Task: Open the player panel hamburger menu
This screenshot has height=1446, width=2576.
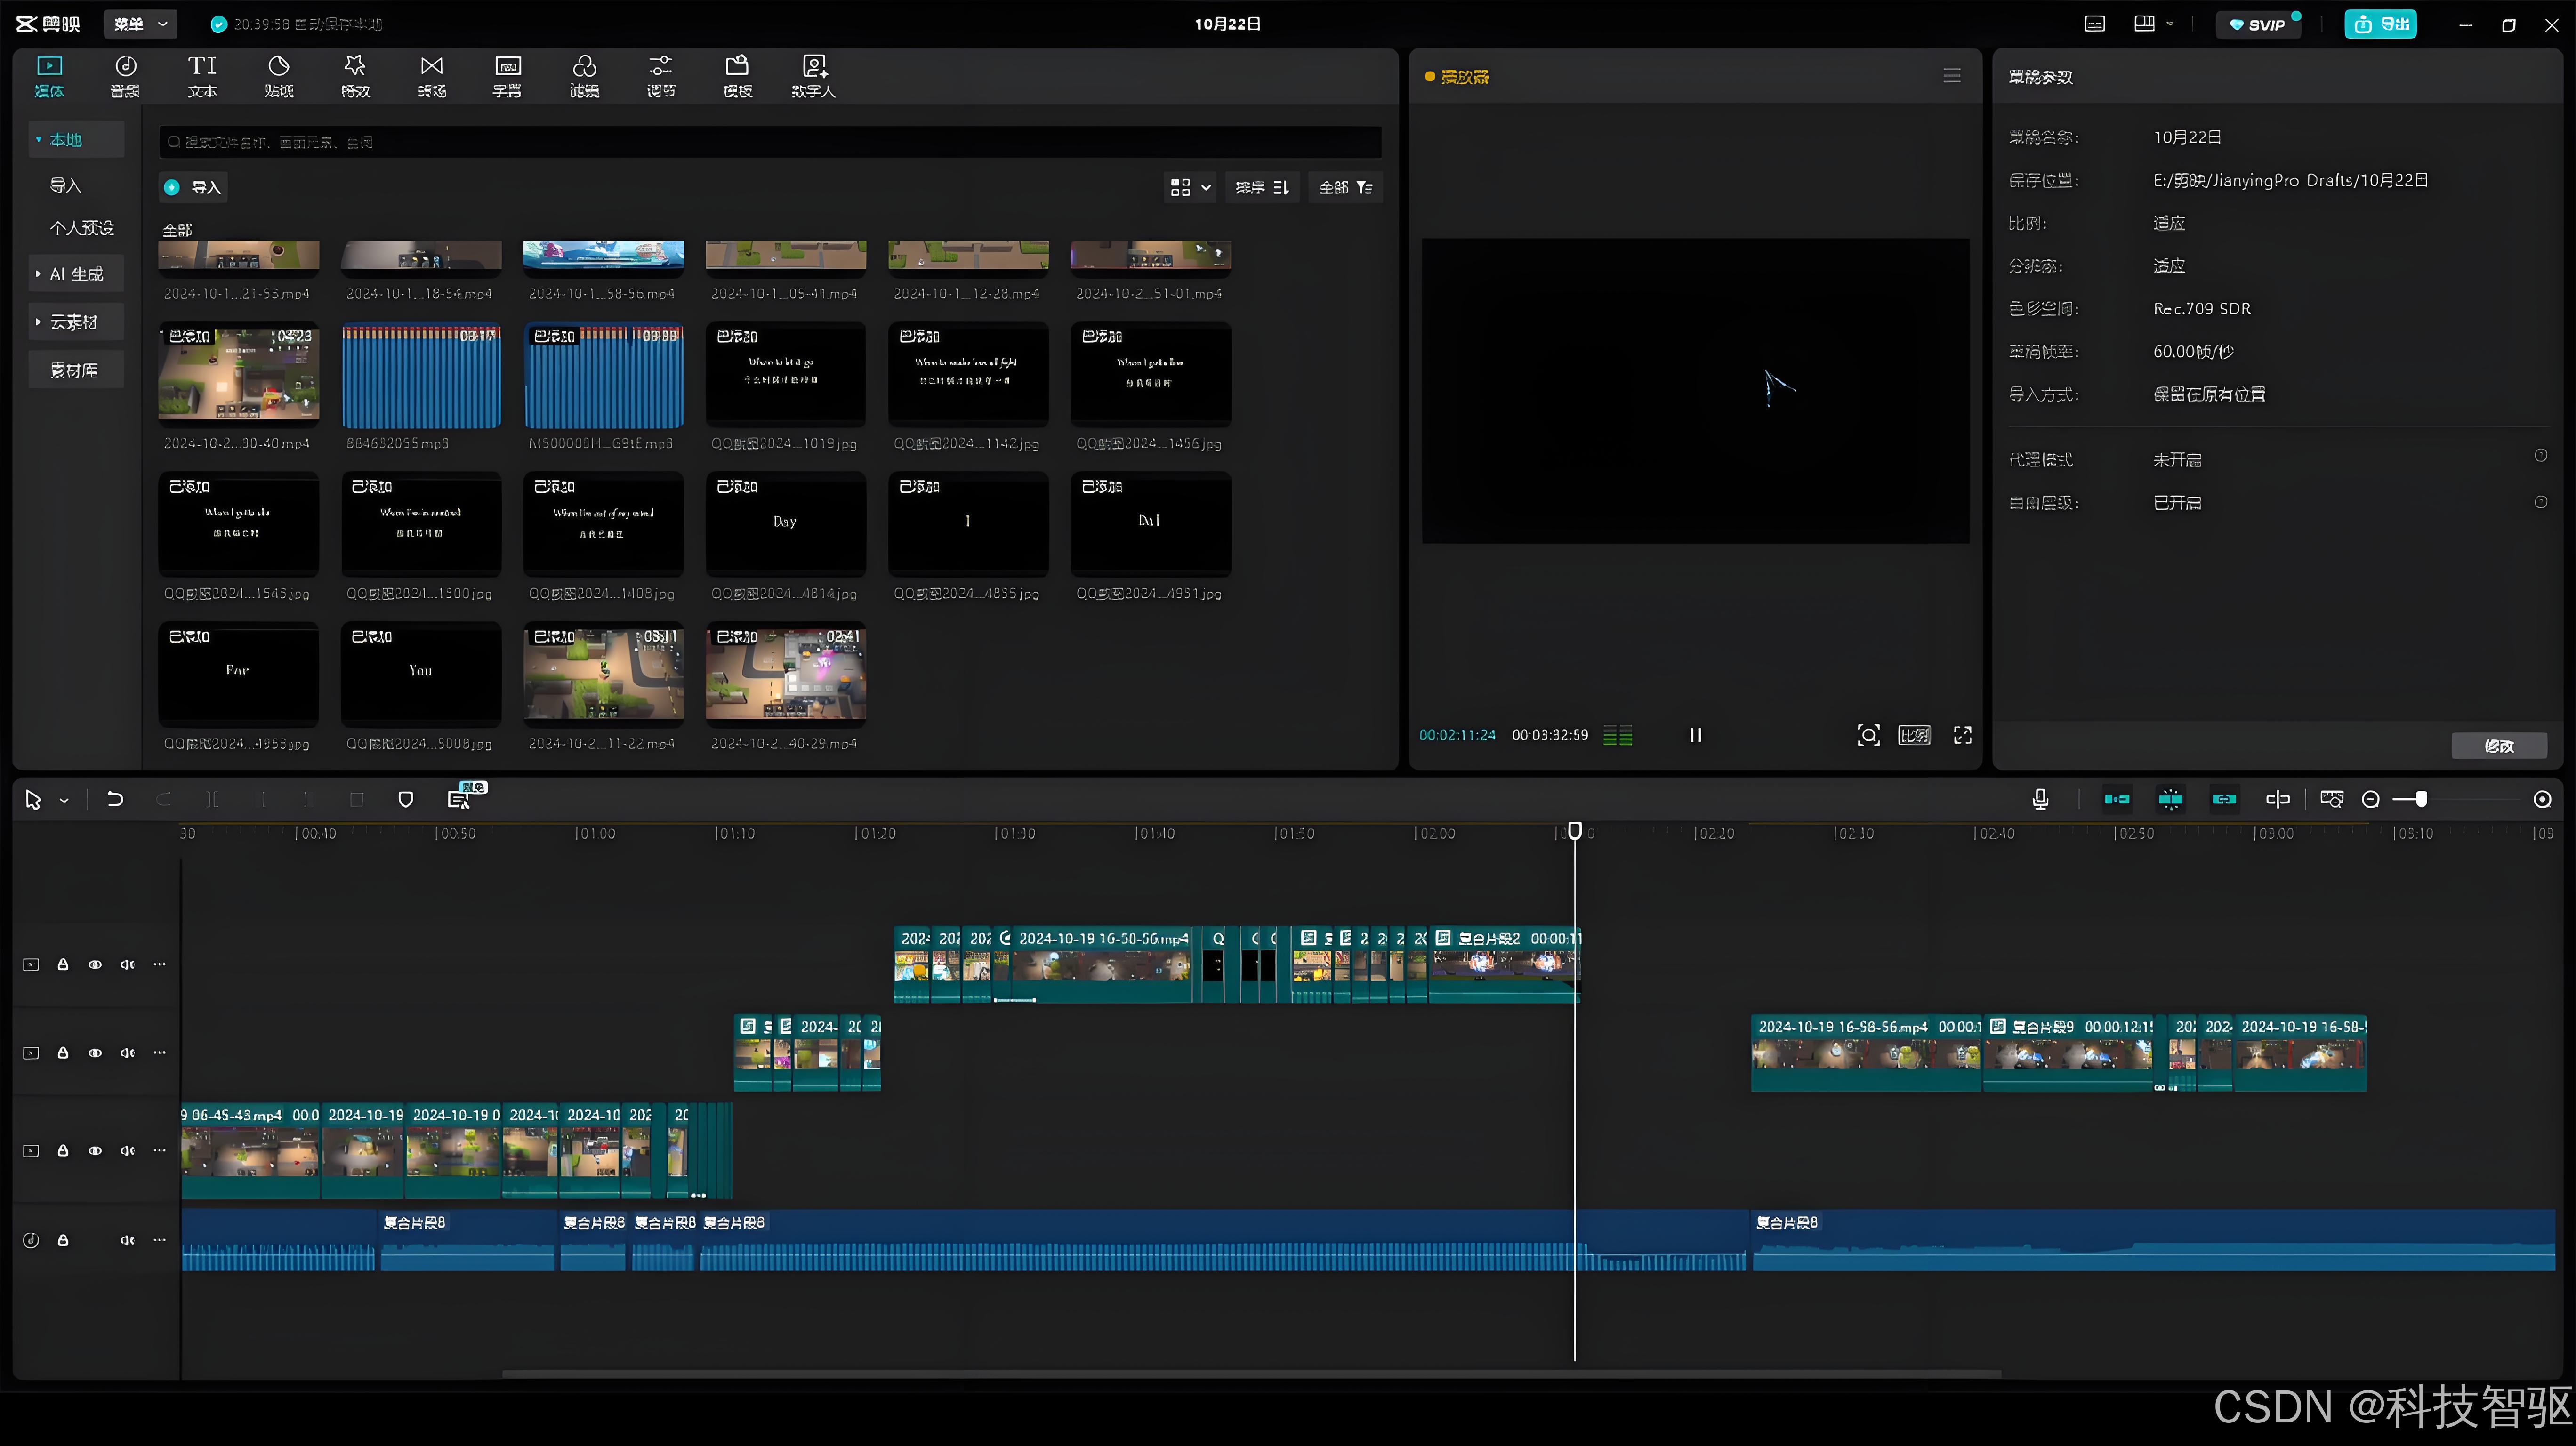Action: click(1951, 76)
